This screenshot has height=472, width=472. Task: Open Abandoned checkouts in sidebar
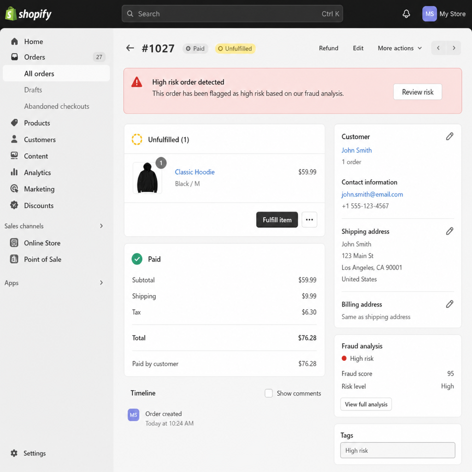tap(57, 106)
